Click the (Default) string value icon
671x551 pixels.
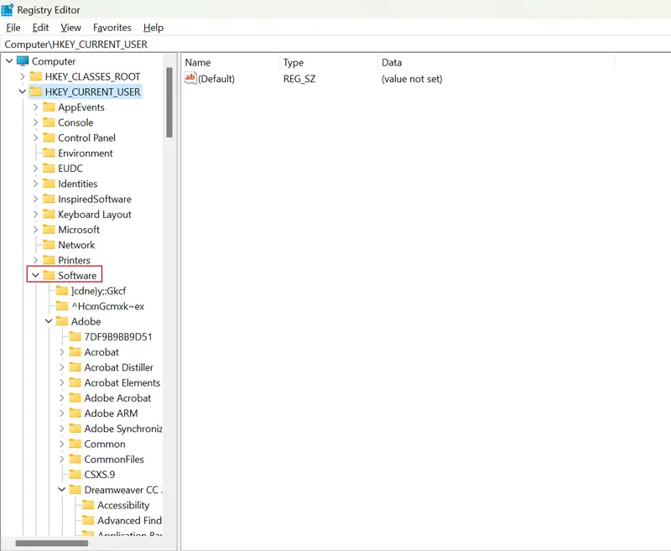tap(190, 78)
